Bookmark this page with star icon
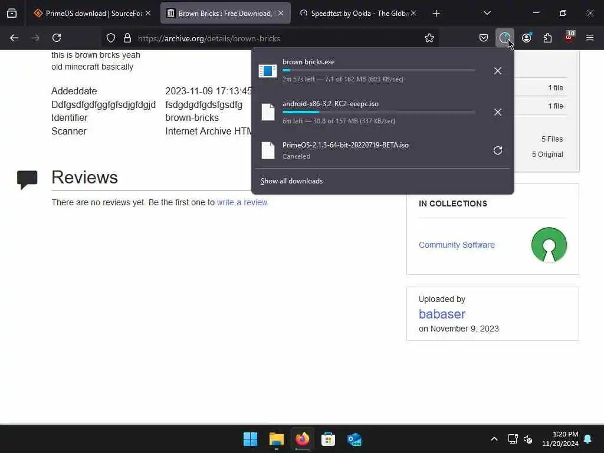The width and height of the screenshot is (604, 453). tap(429, 38)
